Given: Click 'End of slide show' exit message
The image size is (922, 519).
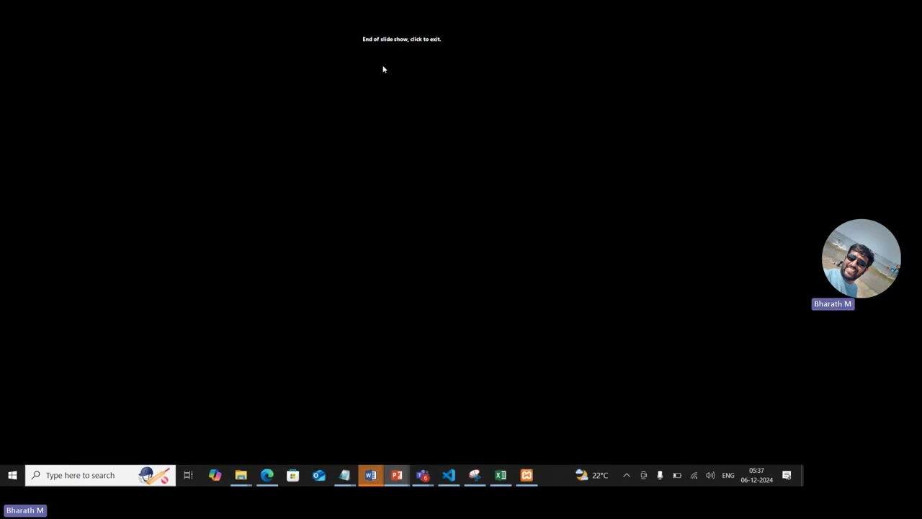Looking at the screenshot, I should 401,39.
